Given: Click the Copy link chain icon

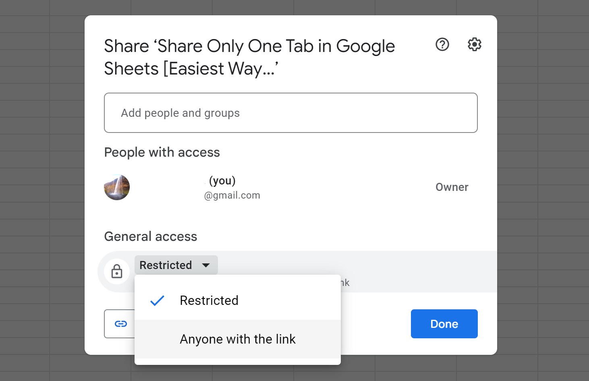Looking at the screenshot, I should pyautogui.click(x=120, y=323).
